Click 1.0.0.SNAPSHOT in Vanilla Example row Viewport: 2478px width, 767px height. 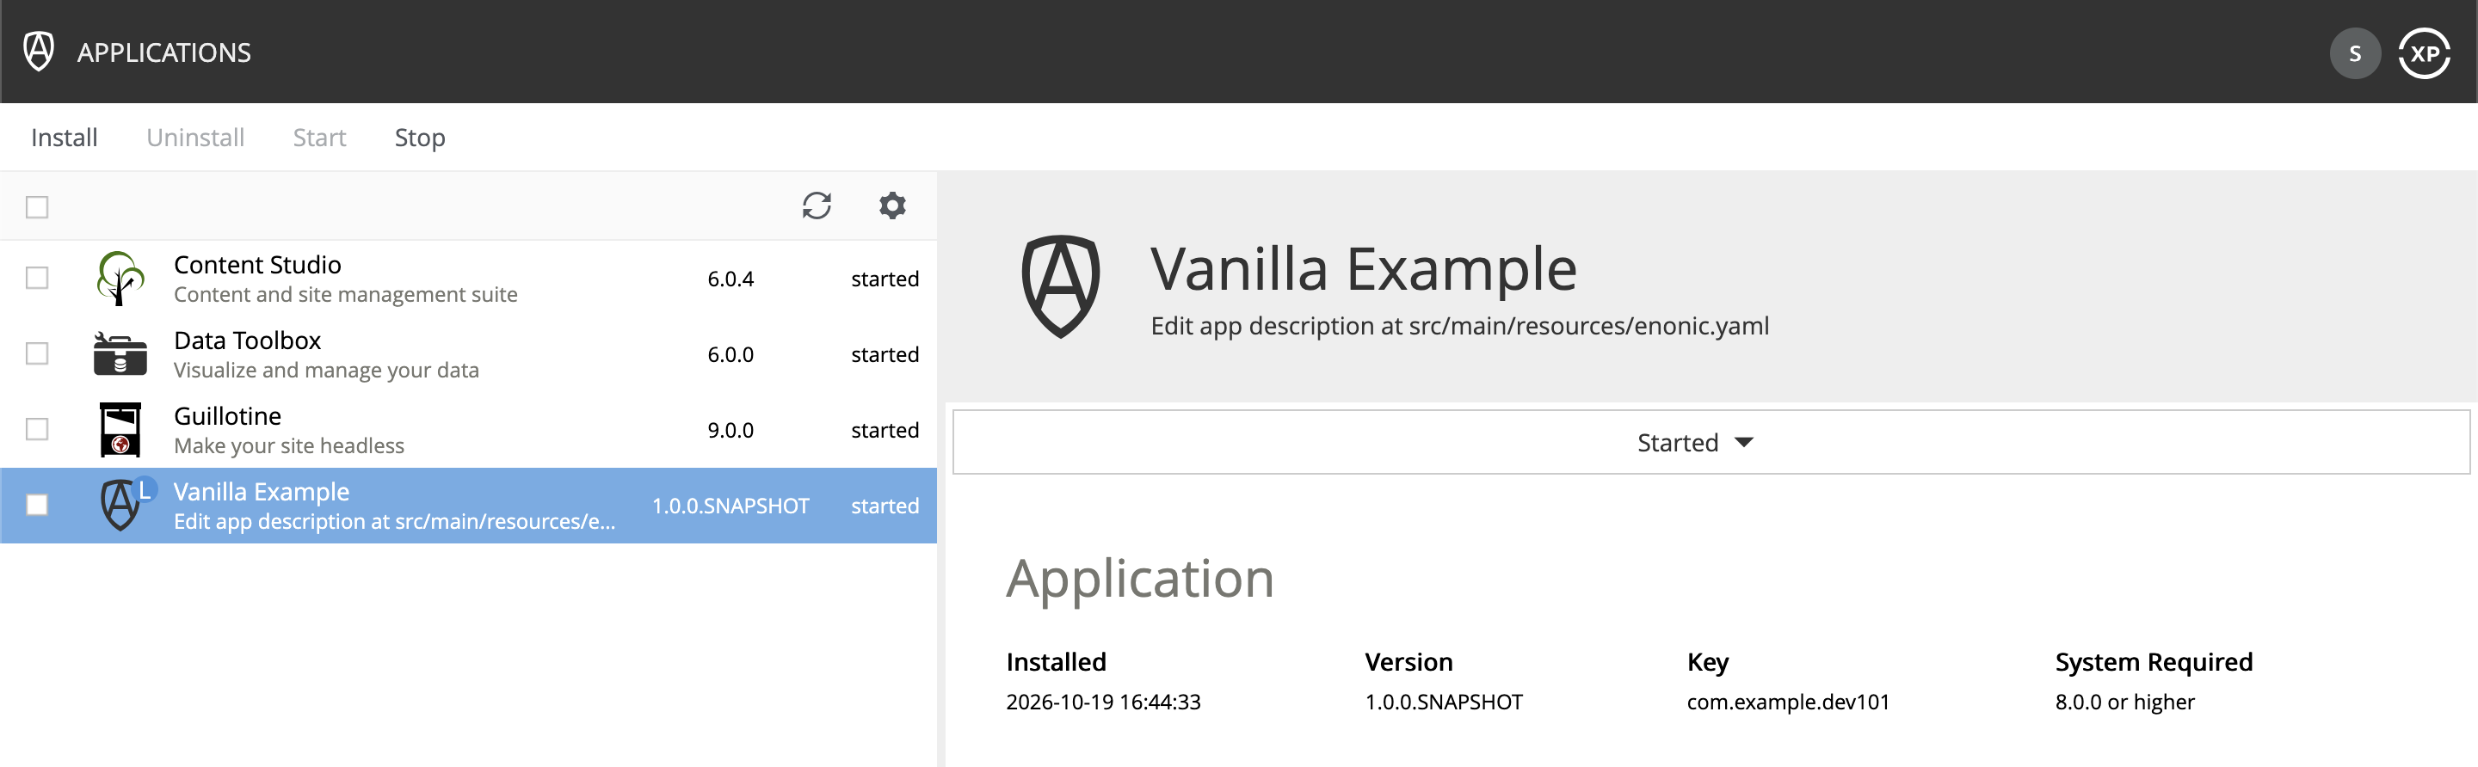(x=730, y=506)
